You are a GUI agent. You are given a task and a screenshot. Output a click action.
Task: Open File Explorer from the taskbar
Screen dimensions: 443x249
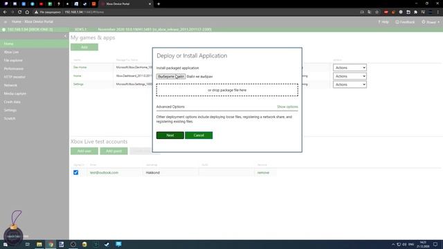point(39,244)
